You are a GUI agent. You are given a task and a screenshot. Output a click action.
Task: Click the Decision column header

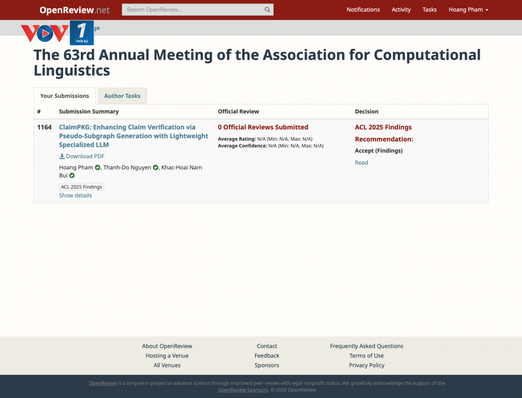click(367, 111)
